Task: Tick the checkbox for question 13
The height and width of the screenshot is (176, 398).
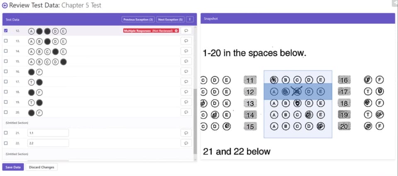Action: (6, 41)
